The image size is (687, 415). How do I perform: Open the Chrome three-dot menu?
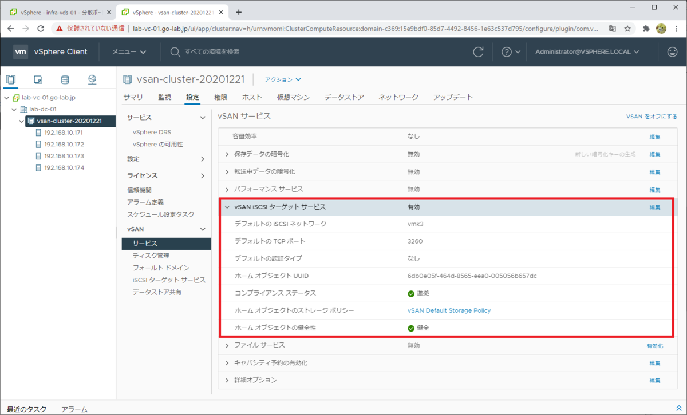(x=676, y=28)
